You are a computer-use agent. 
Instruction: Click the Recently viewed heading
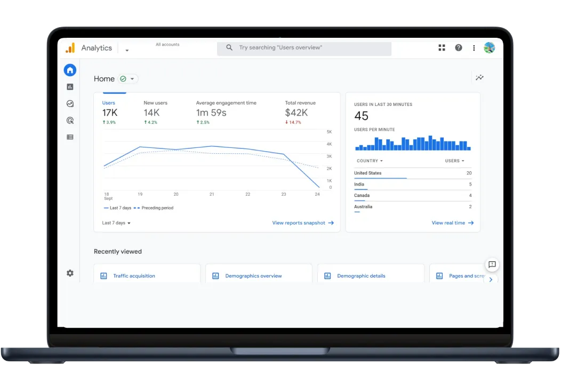pos(118,252)
